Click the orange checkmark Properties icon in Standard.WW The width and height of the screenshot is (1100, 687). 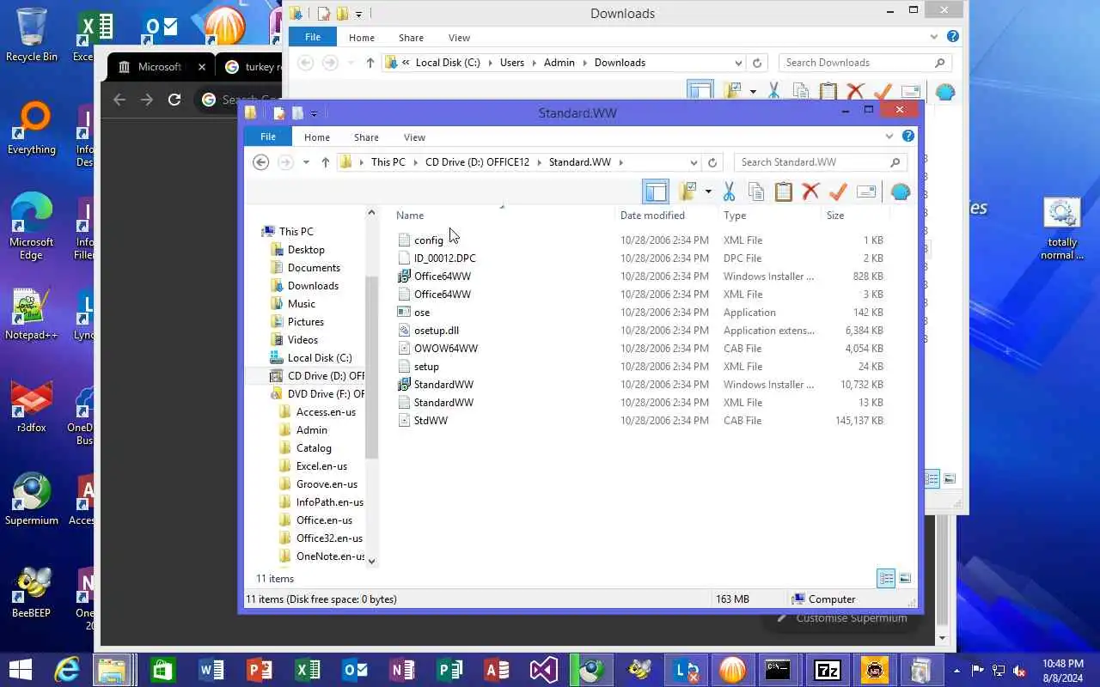pyautogui.click(x=838, y=192)
